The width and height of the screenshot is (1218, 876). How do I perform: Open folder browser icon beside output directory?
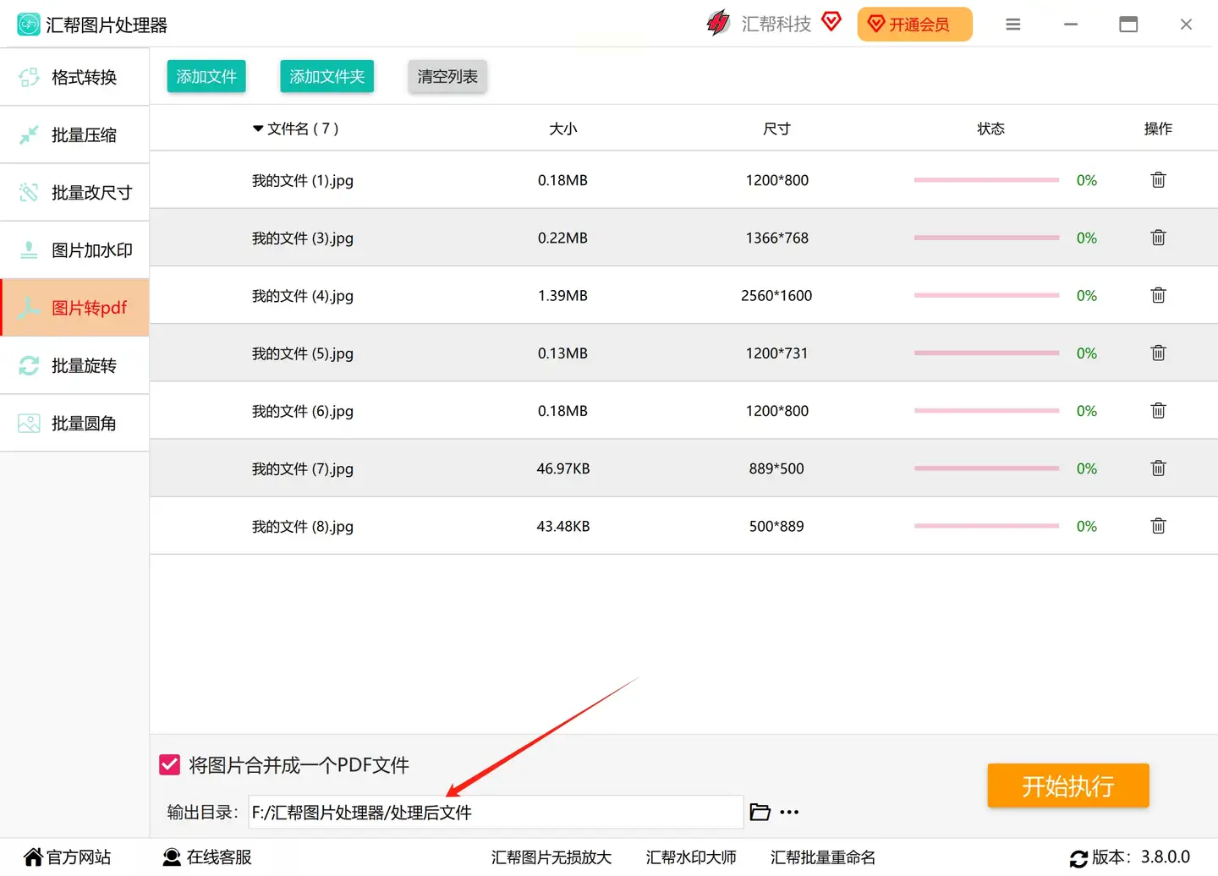tap(760, 812)
